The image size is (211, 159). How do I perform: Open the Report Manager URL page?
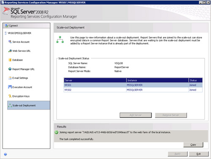click(x=23, y=69)
